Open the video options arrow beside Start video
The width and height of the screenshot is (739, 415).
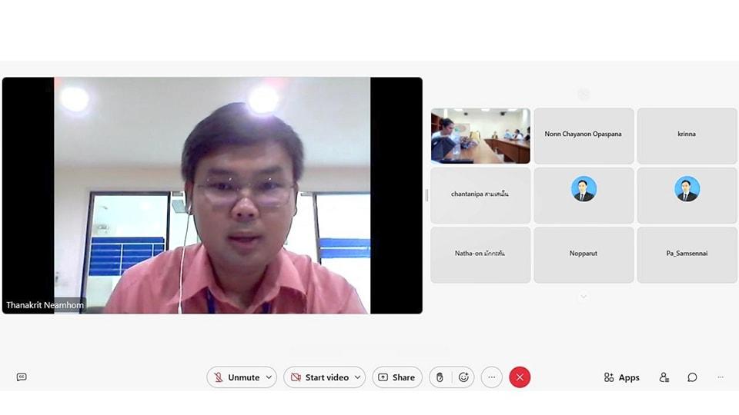pos(358,377)
